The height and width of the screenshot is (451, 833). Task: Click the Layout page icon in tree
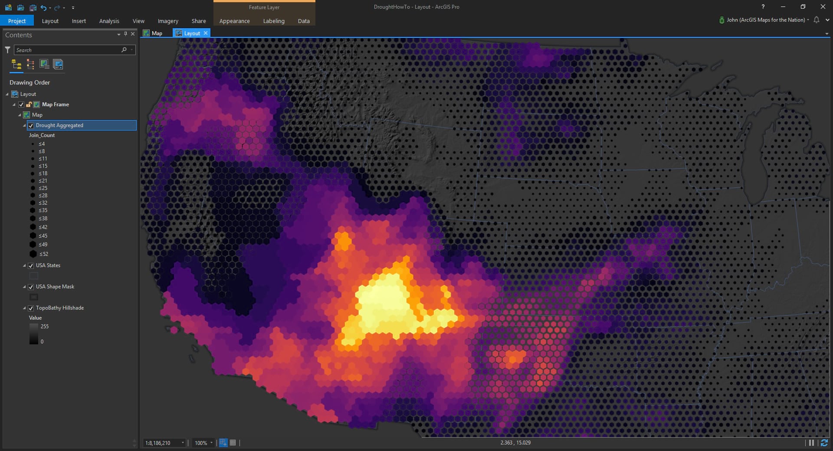pos(15,94)
